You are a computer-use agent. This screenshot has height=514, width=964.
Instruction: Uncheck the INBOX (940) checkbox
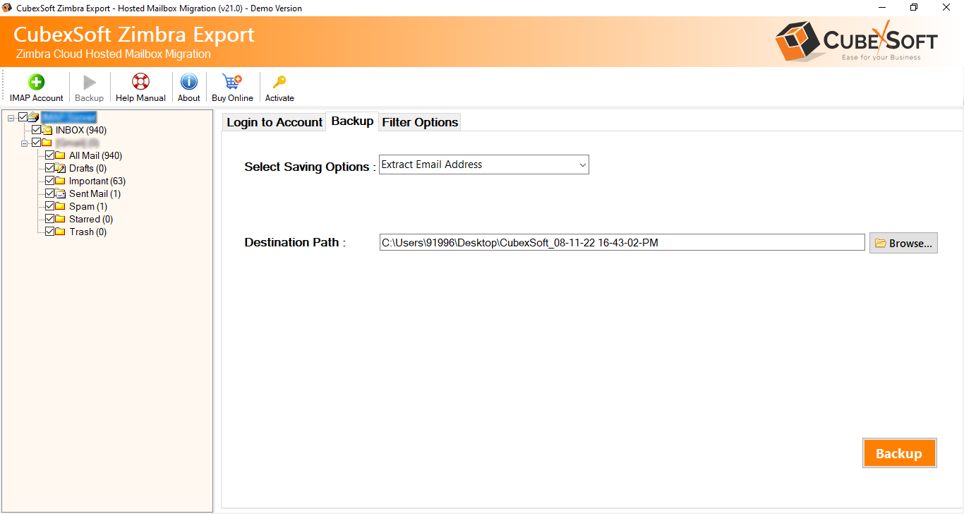[37, 130]
